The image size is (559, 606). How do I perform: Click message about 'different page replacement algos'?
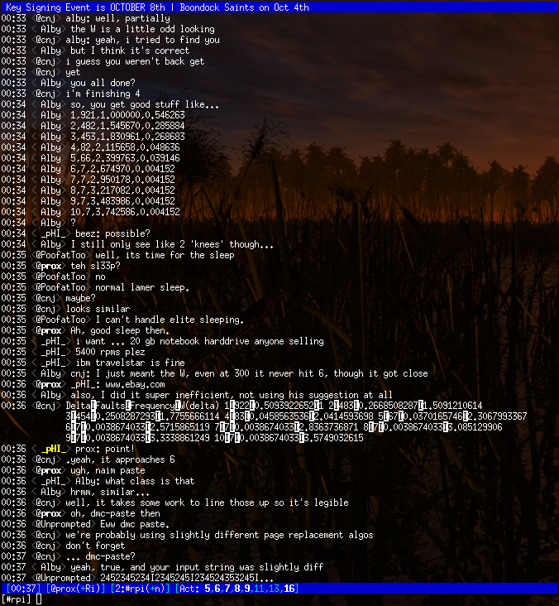(219, 536)
